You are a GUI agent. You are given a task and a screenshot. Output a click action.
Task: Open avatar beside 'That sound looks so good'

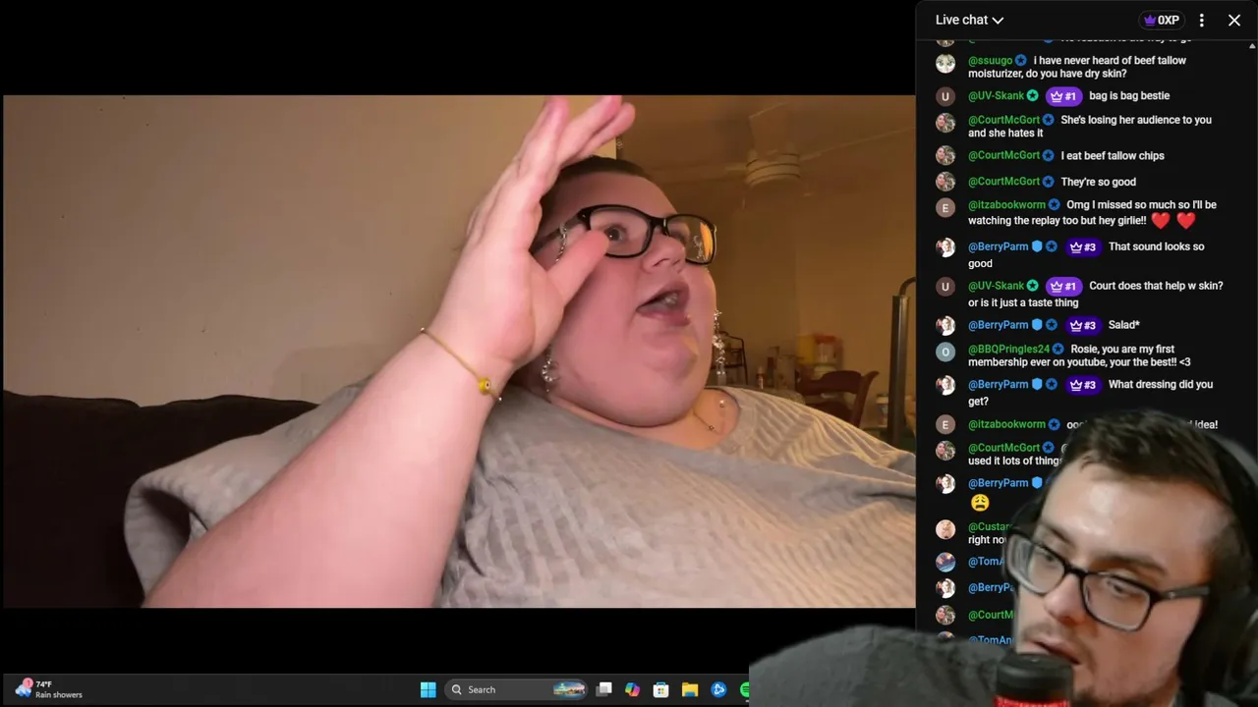coord(945,247)
